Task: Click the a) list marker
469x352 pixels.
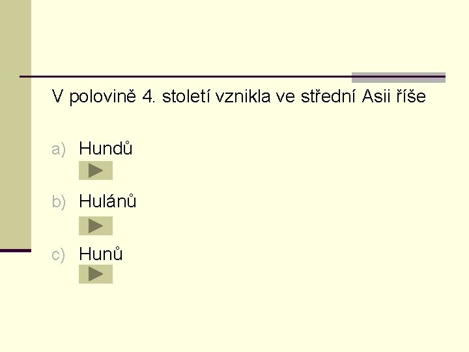Action: point(59,150)
